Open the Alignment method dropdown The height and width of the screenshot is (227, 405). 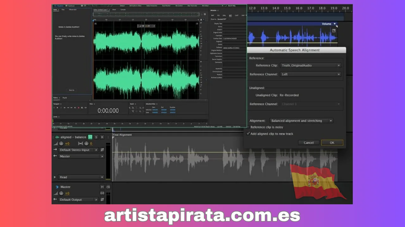(x=302, y=121)
